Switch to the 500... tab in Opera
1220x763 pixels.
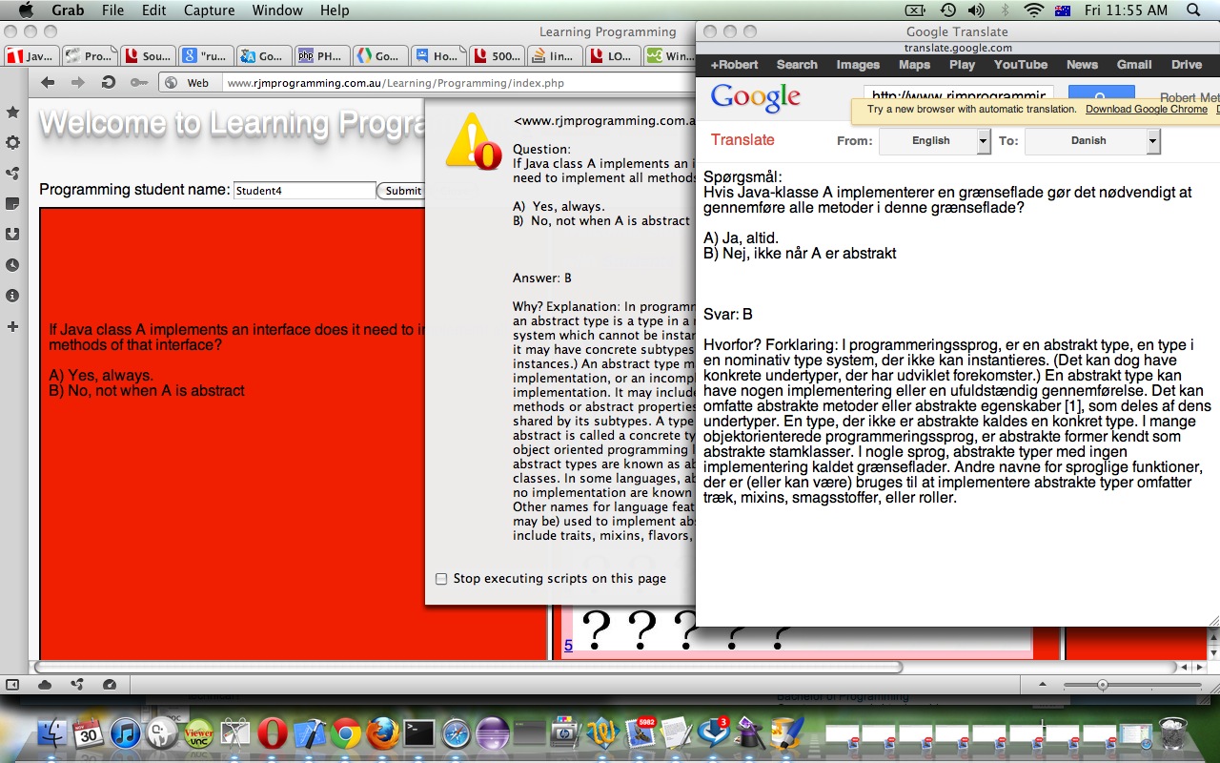coord(496,56)
